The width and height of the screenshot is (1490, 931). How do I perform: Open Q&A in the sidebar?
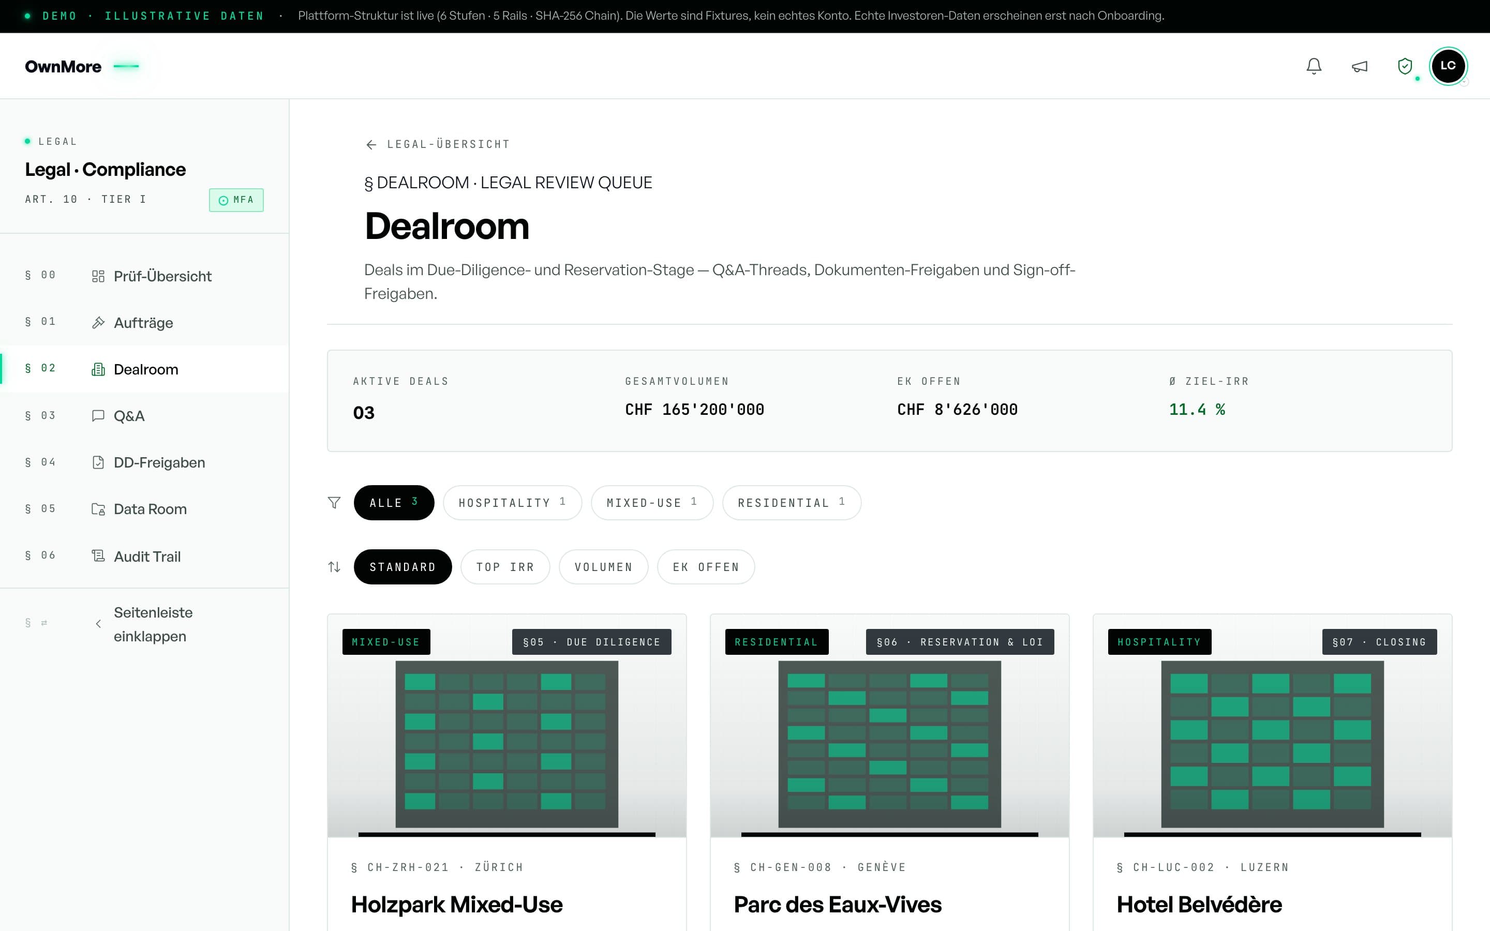(x=145, y=416)
